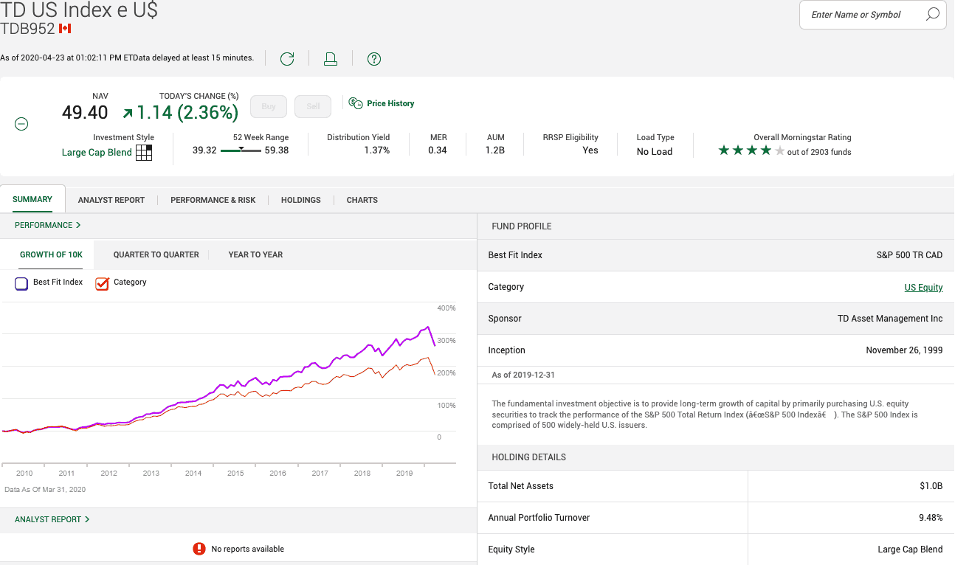Open the CHARTS tab

click(362, 200)
